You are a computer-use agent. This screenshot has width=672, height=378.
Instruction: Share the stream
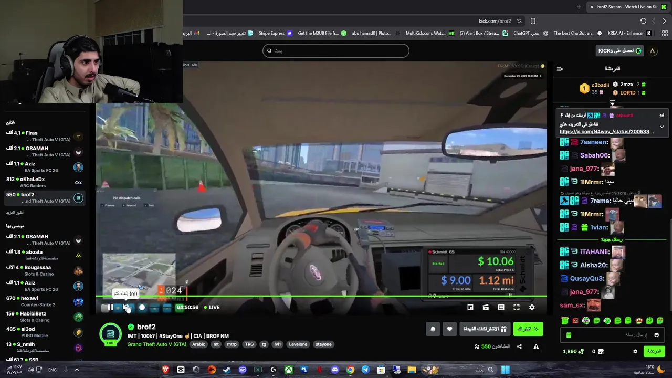[519, 346]
